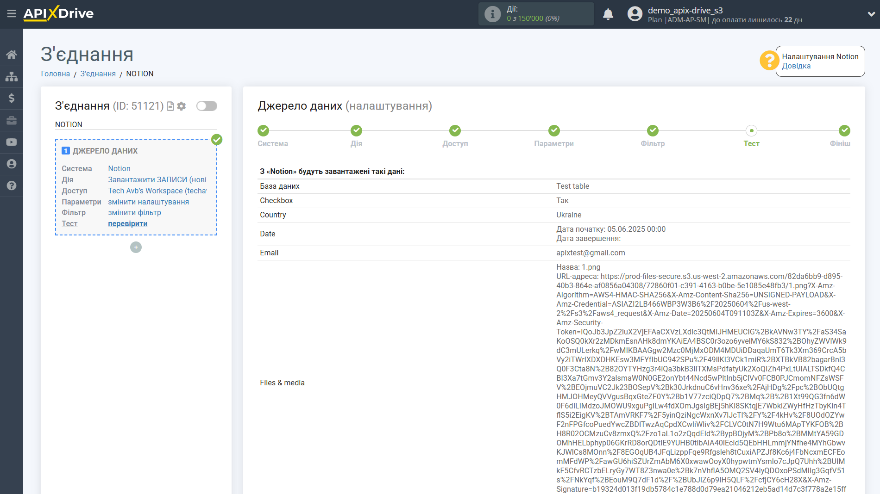Viewport: 880px width, 494px height.
Task: Open notifications bell
Action: coord(608,14)
